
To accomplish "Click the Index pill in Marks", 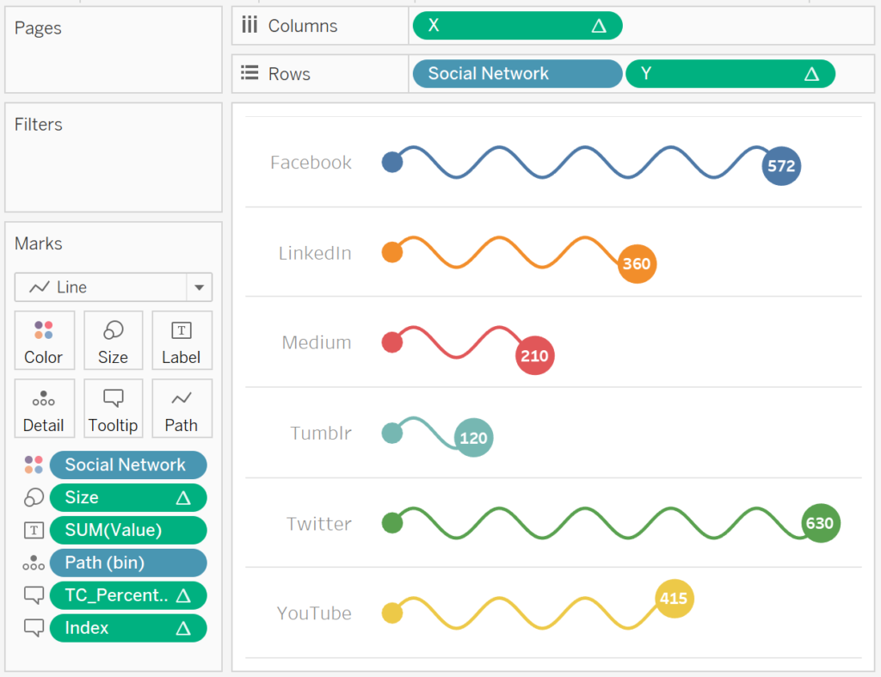I will click(x=128, y=628).
